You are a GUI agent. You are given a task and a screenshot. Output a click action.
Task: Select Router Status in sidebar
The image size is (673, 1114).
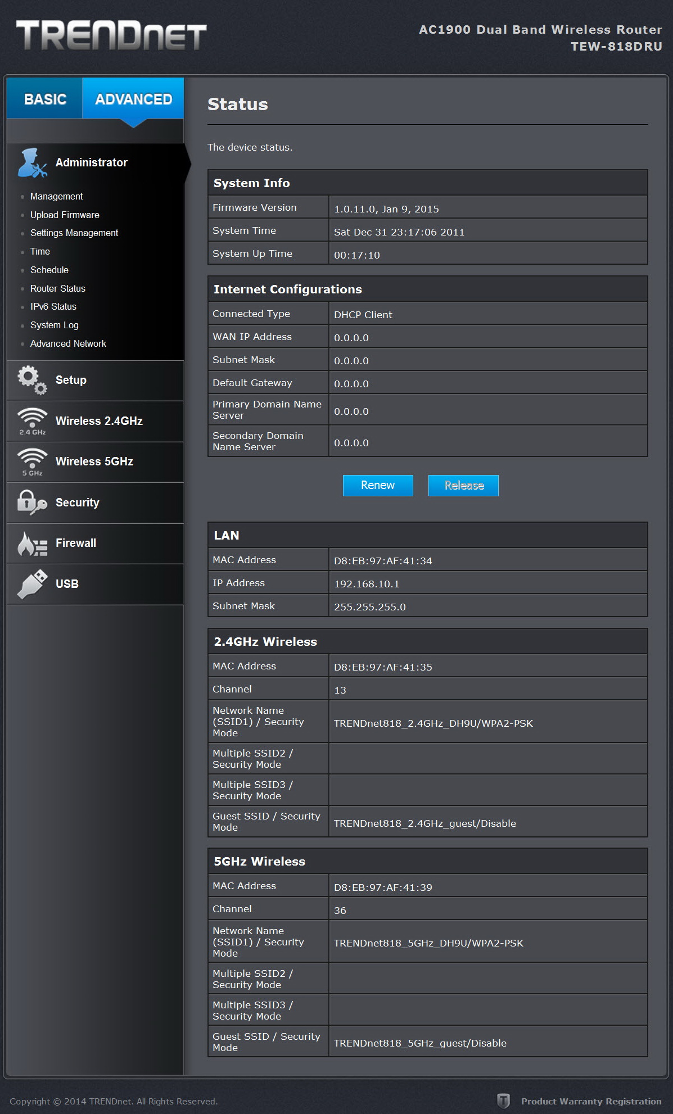coord(58,288)
